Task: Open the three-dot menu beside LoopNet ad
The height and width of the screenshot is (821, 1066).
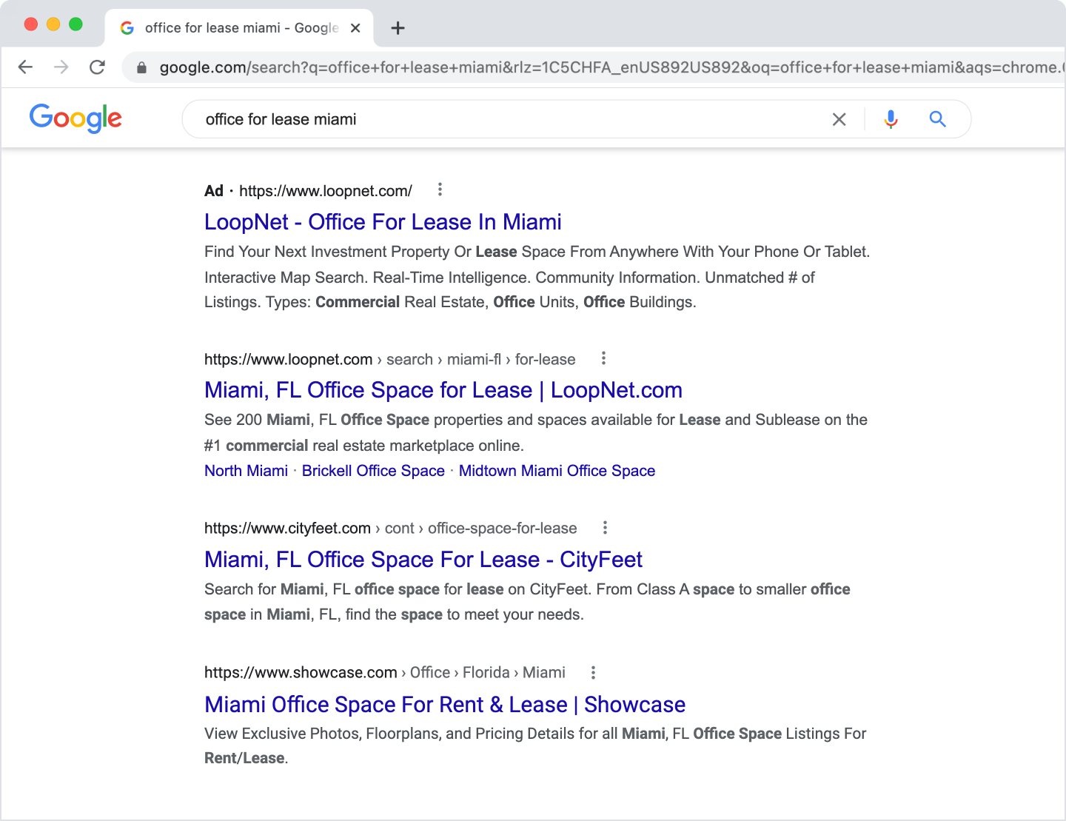Action: coord(440,190)
